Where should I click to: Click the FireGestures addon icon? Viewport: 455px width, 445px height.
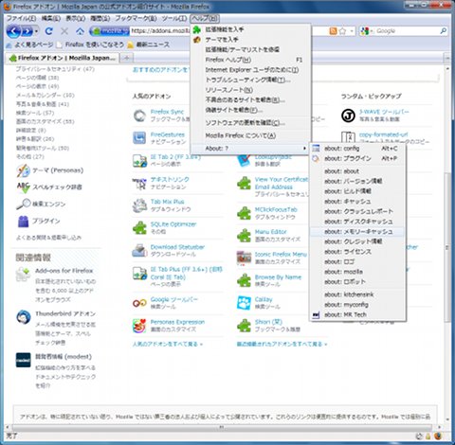click(139, 138)
